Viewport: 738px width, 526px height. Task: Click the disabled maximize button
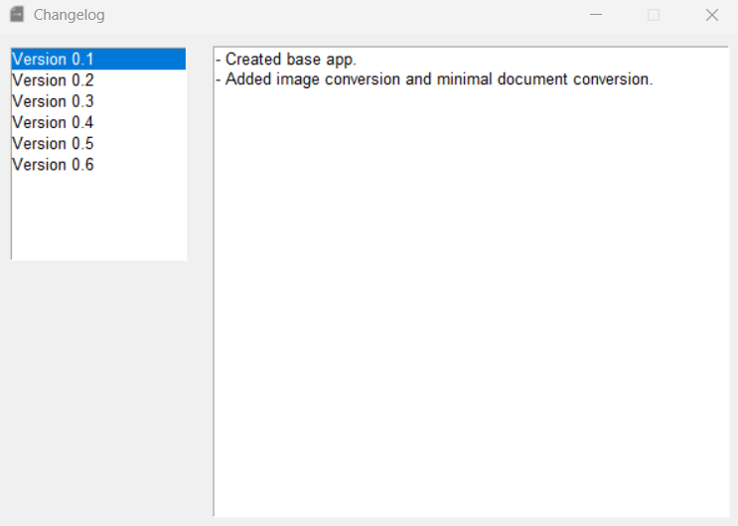point(654,15)
